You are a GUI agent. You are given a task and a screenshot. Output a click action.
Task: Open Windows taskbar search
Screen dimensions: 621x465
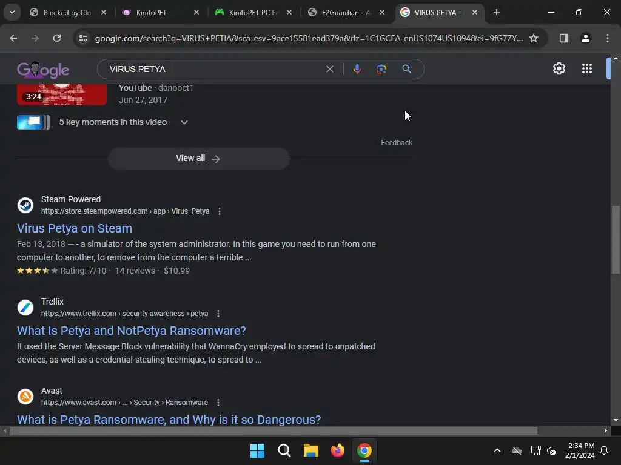(x=284, y=450)
